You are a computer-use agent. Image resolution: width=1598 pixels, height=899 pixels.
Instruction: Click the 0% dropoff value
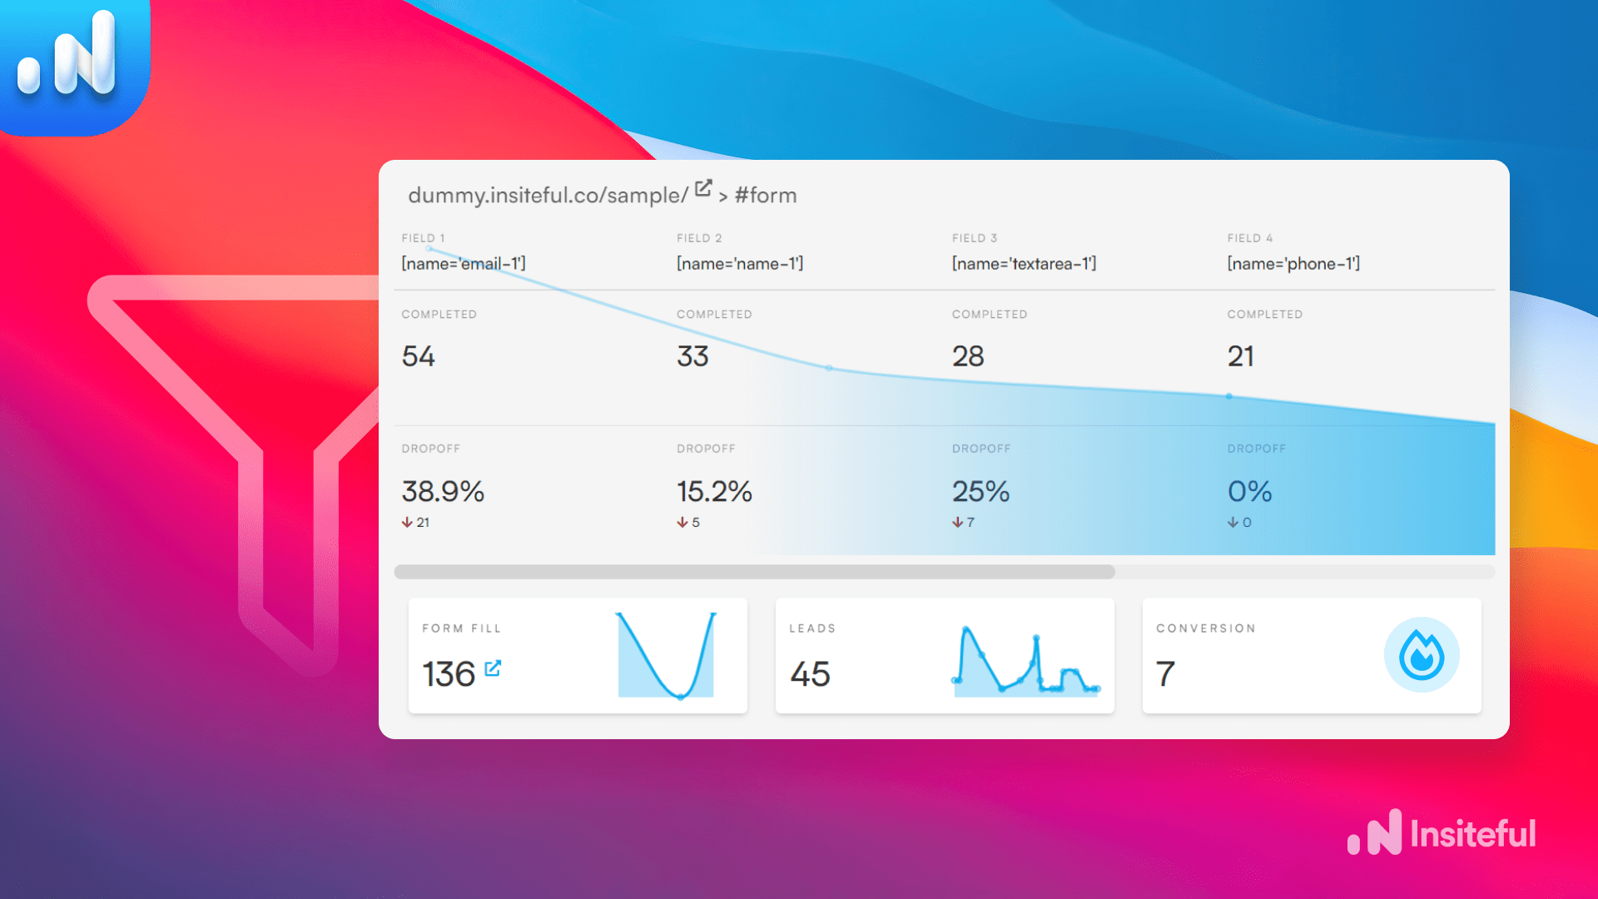coord(1249,491)
